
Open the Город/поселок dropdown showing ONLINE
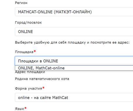(74, 32)
